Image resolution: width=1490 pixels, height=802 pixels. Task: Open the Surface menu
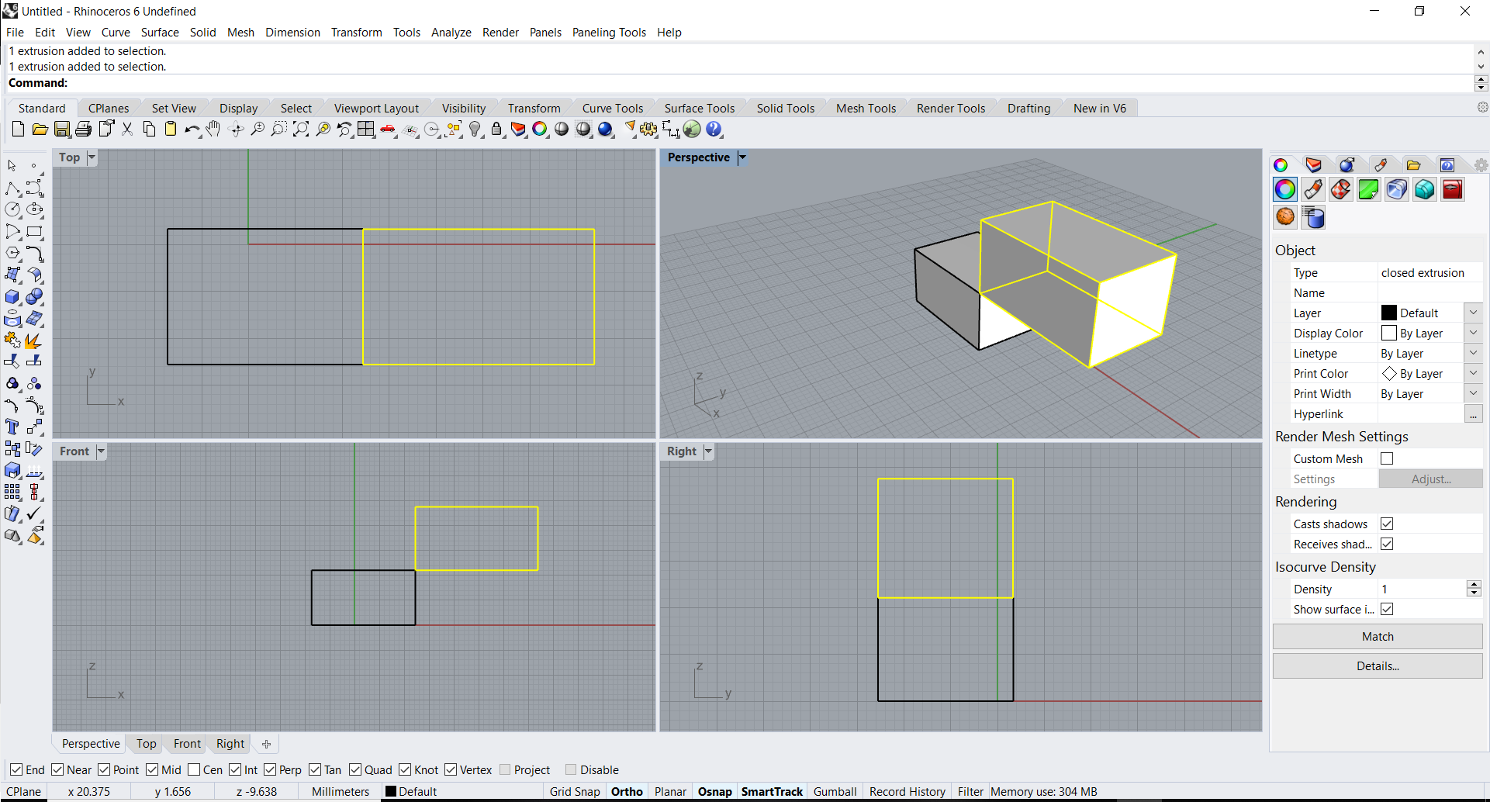click(160, 33)
